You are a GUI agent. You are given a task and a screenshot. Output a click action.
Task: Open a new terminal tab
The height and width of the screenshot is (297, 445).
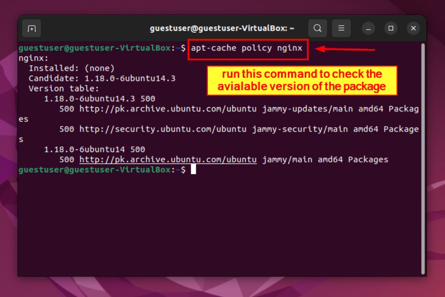coord(32,28)
